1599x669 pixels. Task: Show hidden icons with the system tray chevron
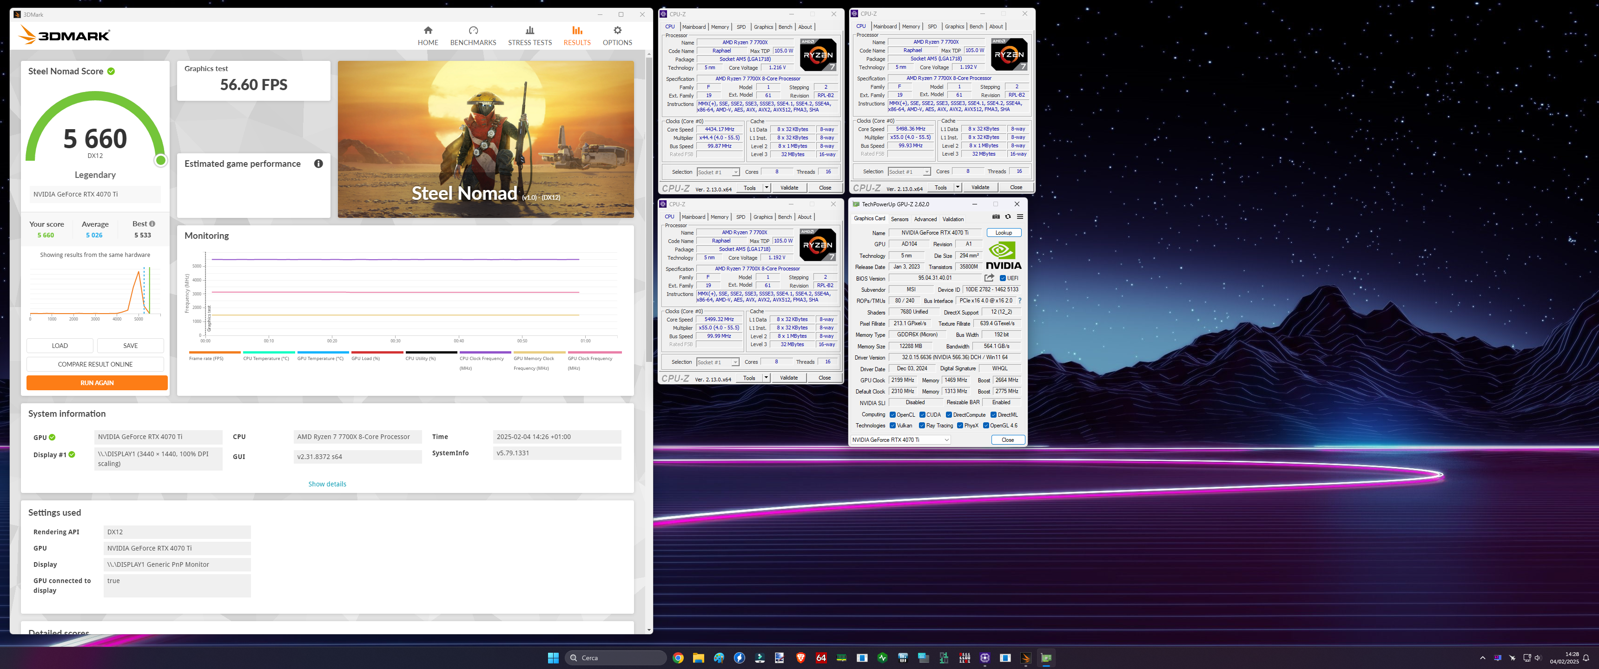(1482, 658)
